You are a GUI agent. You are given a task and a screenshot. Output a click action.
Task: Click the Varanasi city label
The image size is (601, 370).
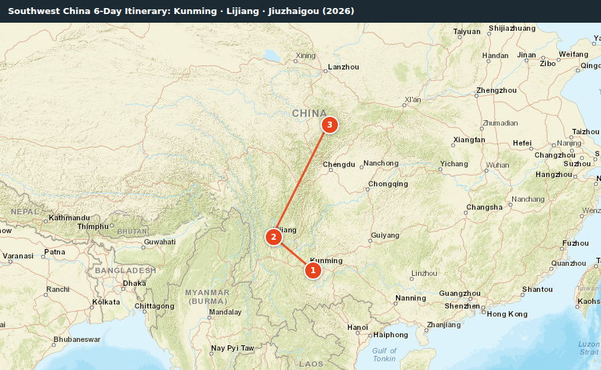click(18, 256)
